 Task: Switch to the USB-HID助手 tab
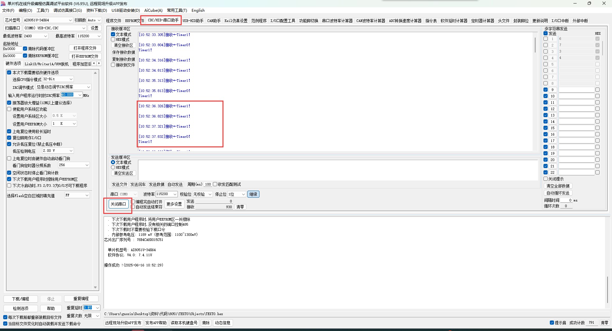pos(193,21)
